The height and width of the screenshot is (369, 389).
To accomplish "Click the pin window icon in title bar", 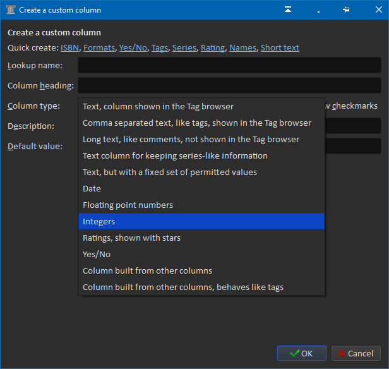I will click(346, 10).
